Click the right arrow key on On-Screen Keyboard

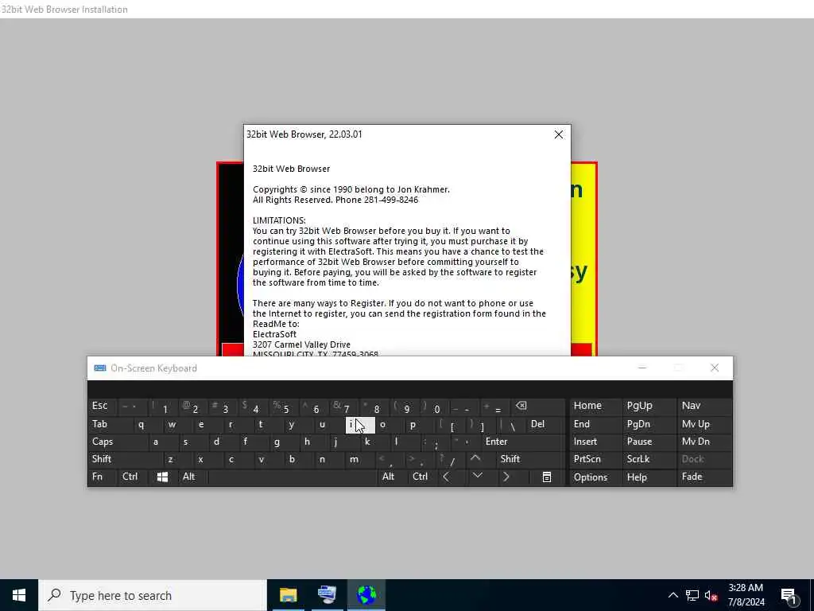point(506,477)
